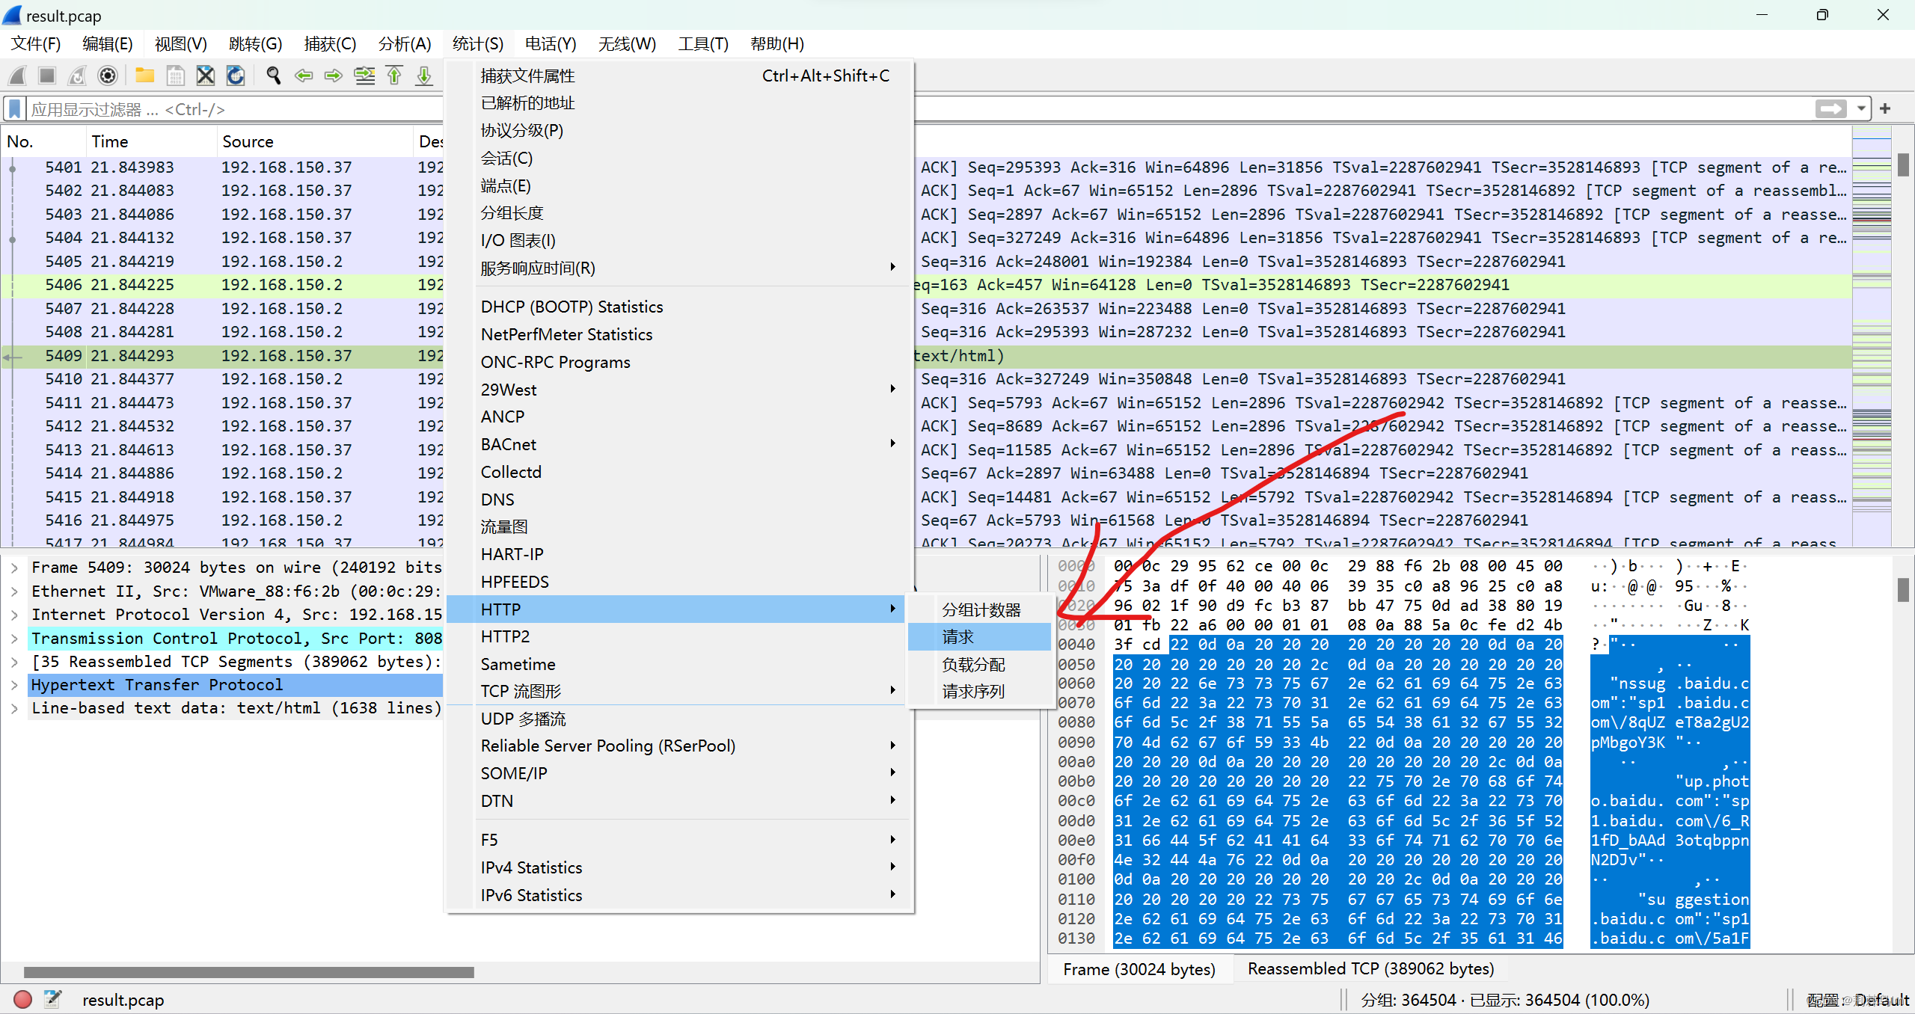
Task: Go forward with green right arrow
Action: [334, 76]
